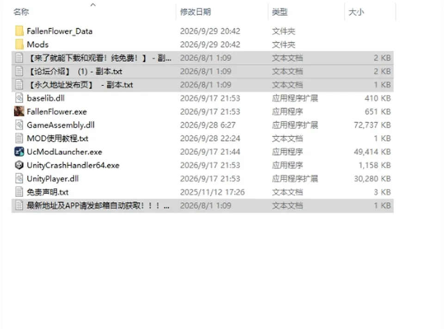Click the size value 1,158 KB
The height and width of the screenshot is (329, 444).
pyautogui.click(x=375, y=165)
